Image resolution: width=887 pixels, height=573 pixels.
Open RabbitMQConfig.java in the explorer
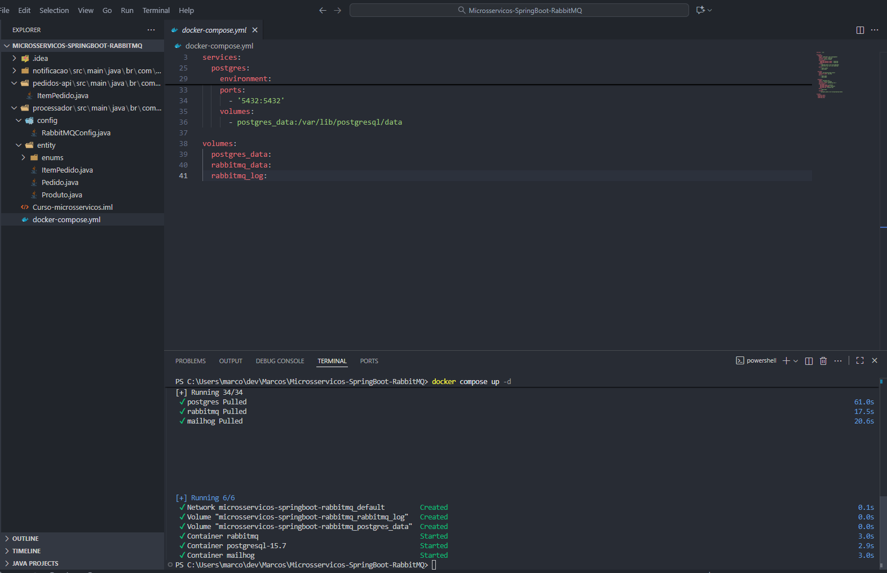[76, 133]
